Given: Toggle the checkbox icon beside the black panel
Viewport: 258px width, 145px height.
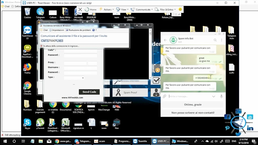Looking at the screenshot, I should pos(156,80).
